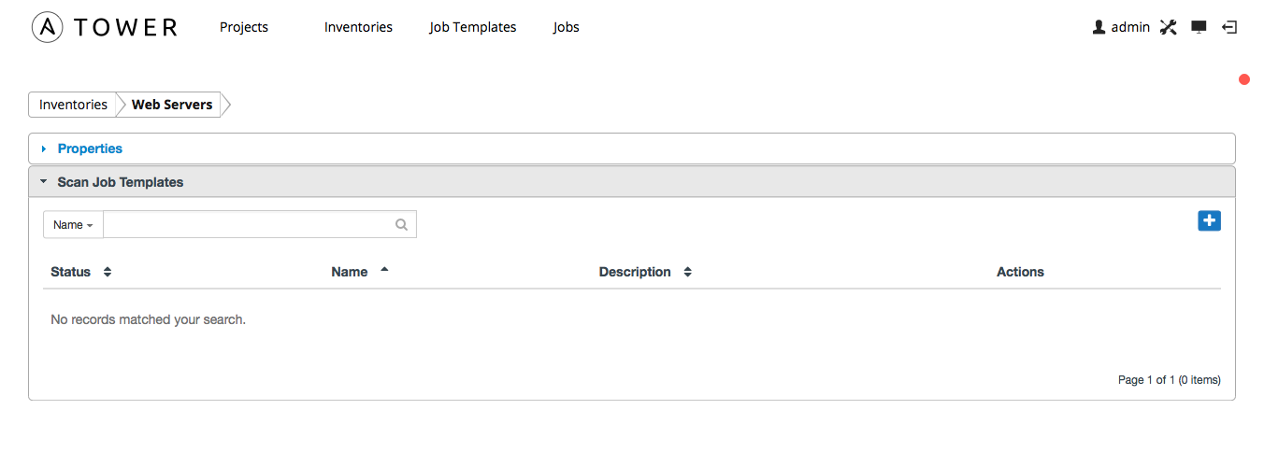Image resolution: width=1264 pixels, height=452 pixels.
Task: Open the Jobs page link
Action: pos(567,27)
